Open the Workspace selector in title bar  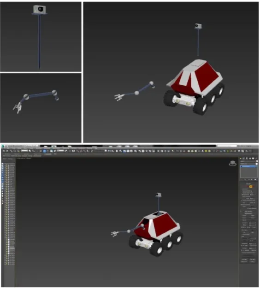[31, 146]
